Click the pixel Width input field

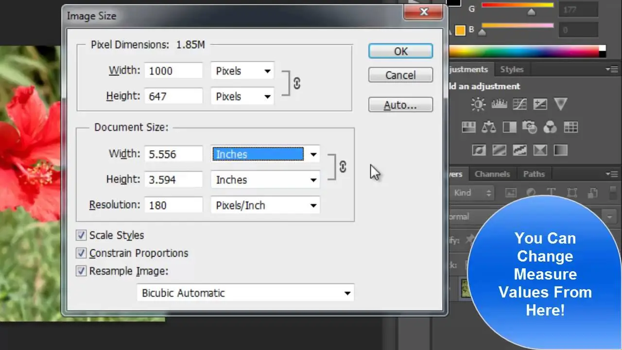tap(173, 71)
